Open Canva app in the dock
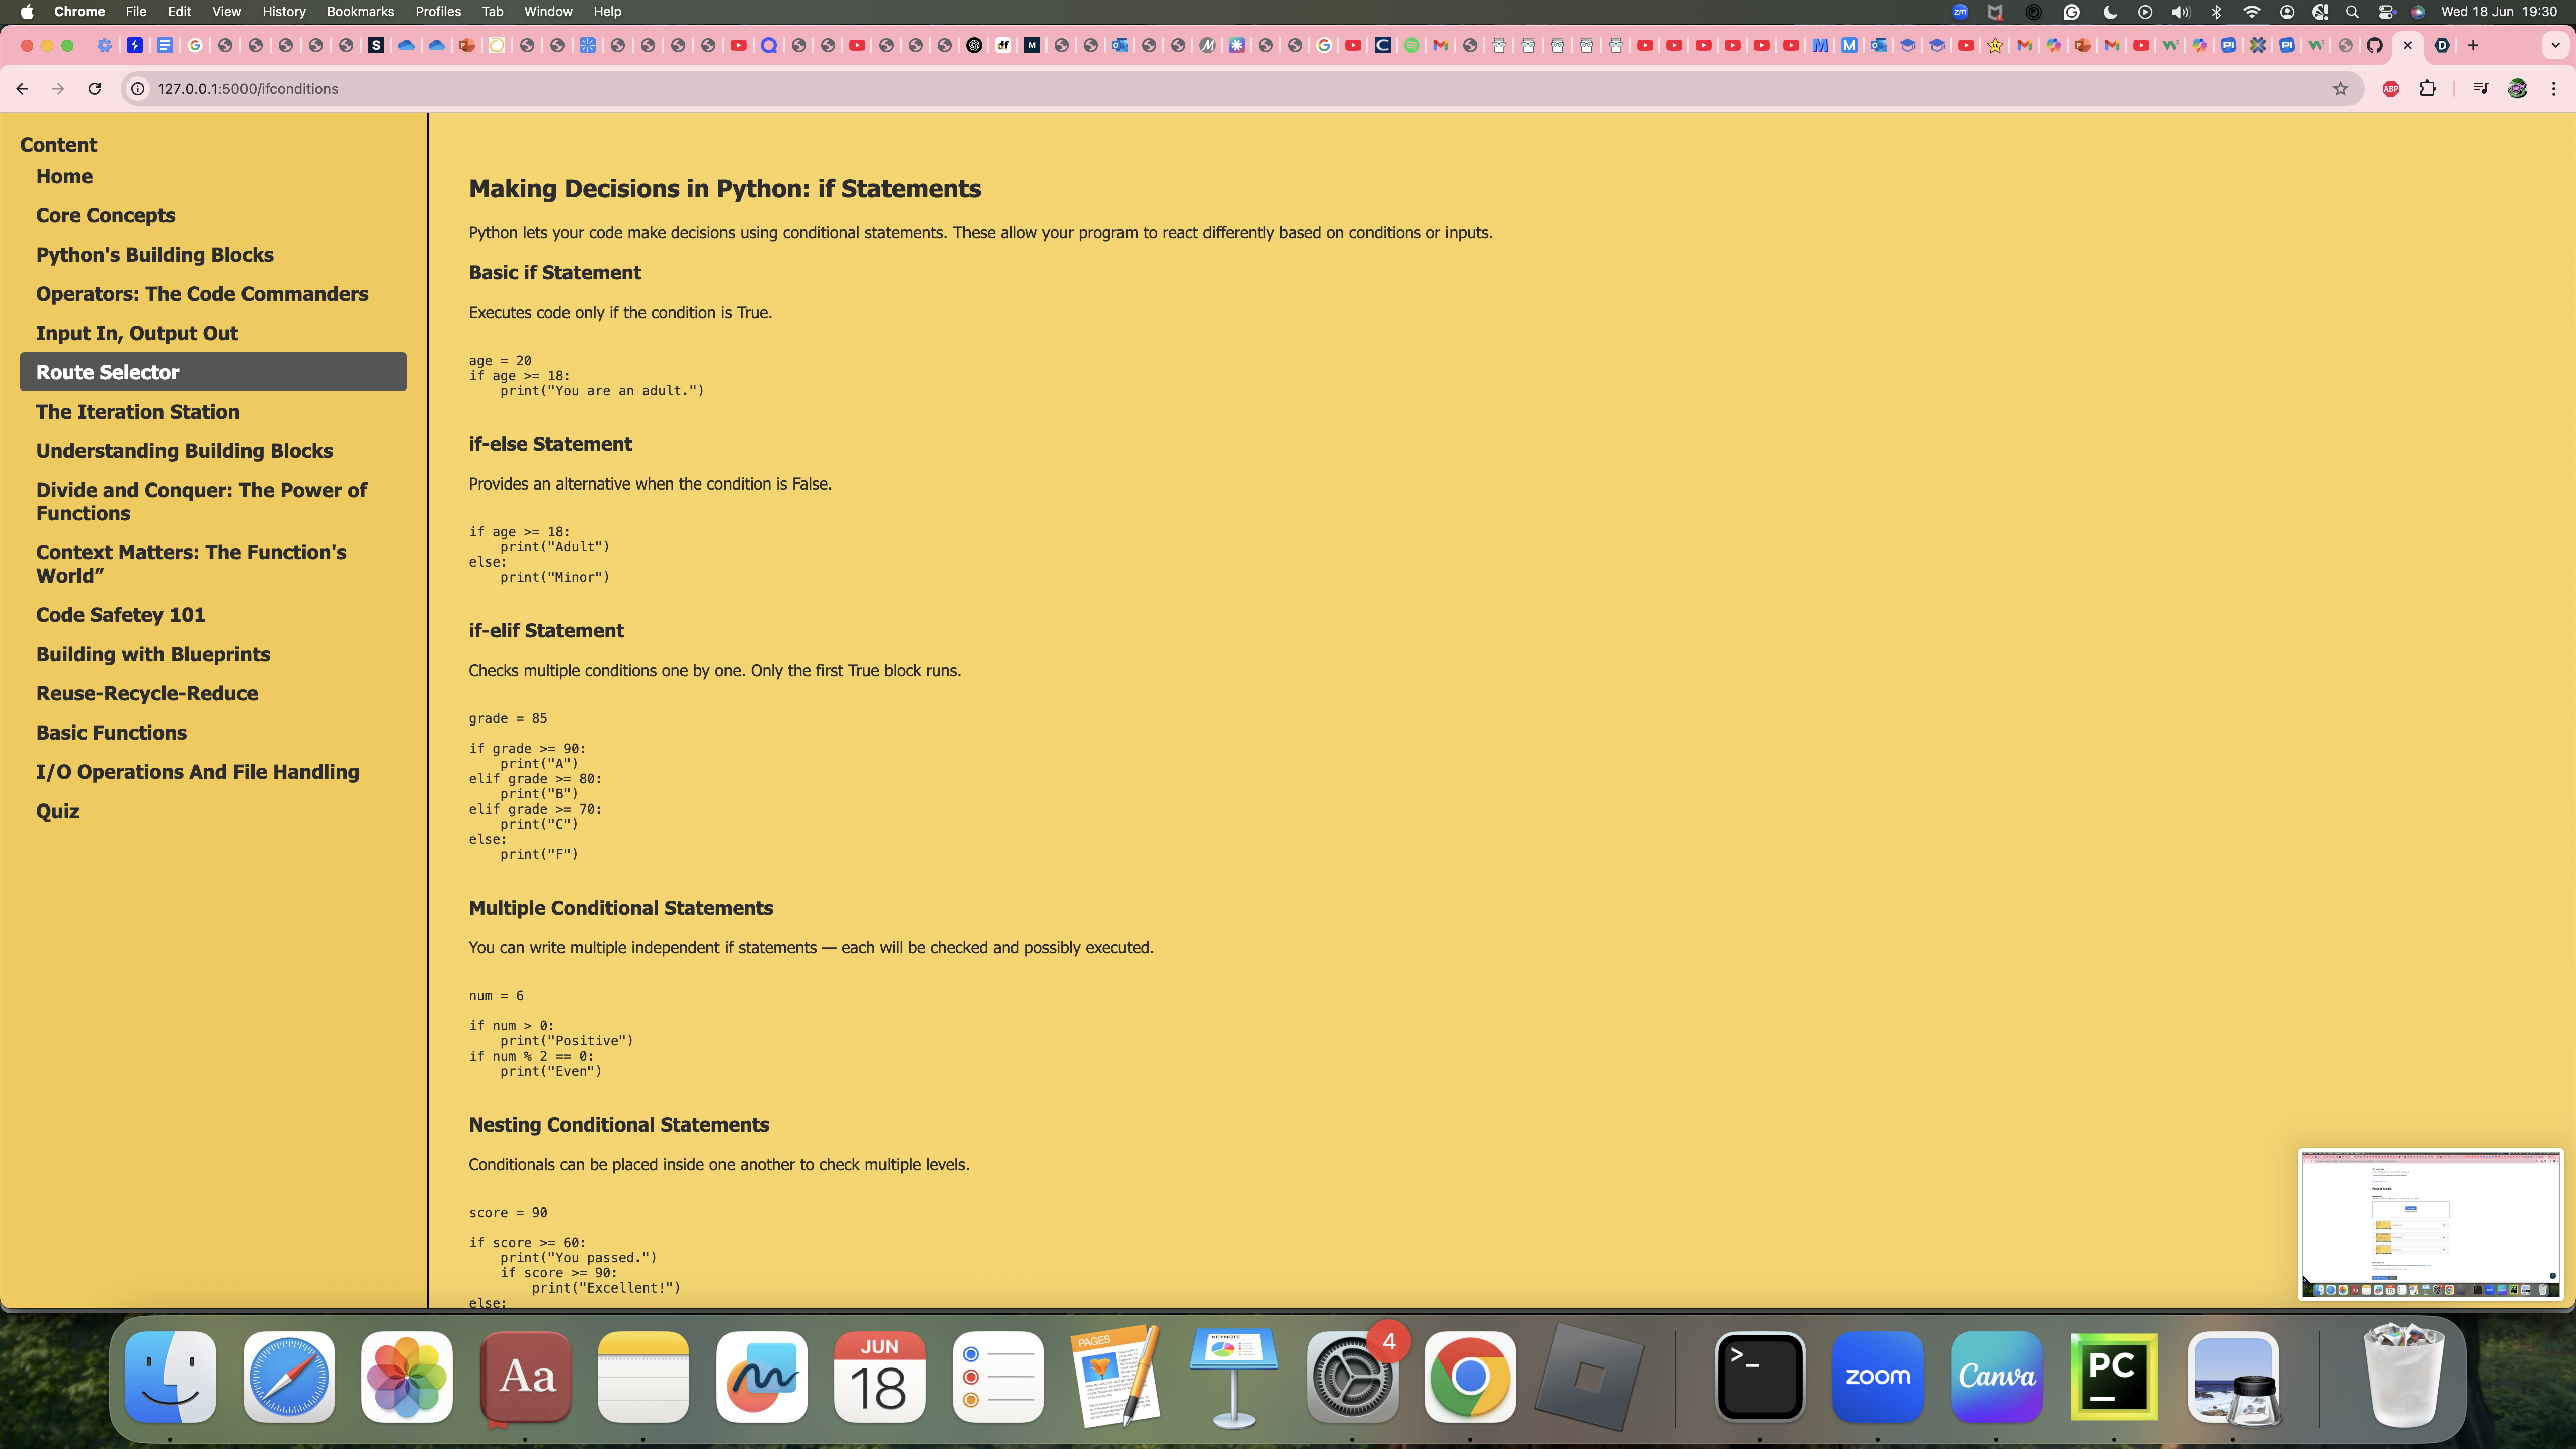The height and width of the screenshot is (1449, 2576). click(x=1996, y=1376)
